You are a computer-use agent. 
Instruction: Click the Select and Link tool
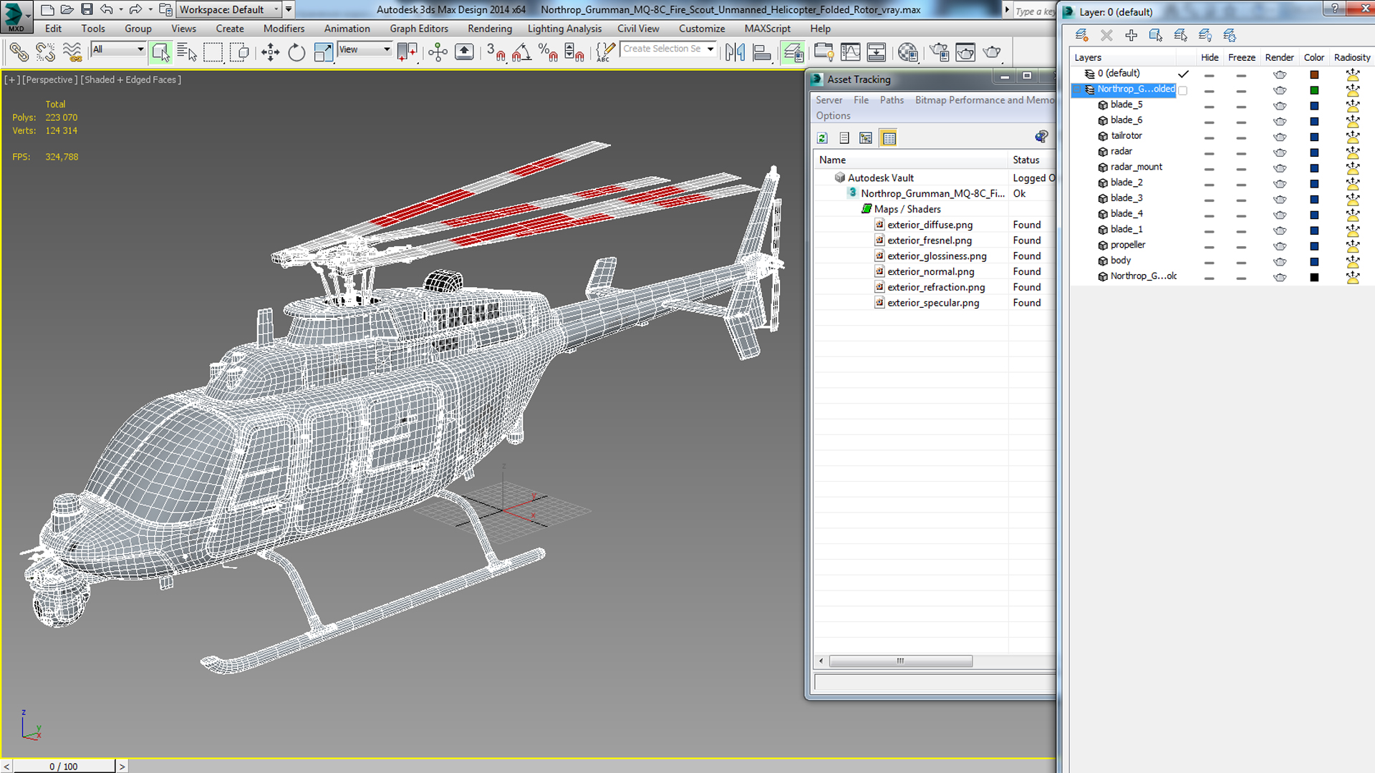point(19,52)
